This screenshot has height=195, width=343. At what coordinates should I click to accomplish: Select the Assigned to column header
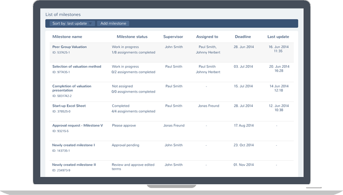tap(207, 37)
